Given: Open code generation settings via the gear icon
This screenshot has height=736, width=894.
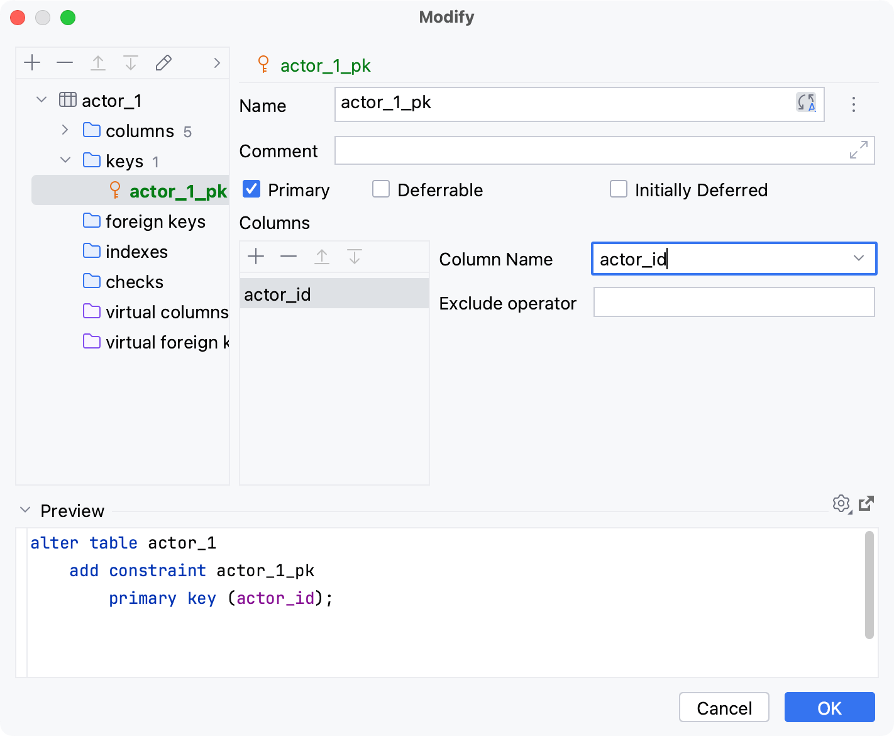Looking at the screenshot, I should [841, 503].
